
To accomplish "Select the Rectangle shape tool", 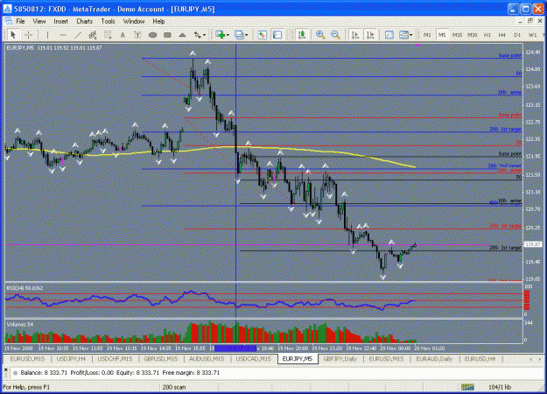I will click(167, 34).
